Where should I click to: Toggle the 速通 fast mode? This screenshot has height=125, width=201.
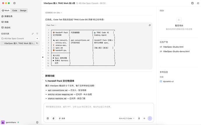[62, 118]
